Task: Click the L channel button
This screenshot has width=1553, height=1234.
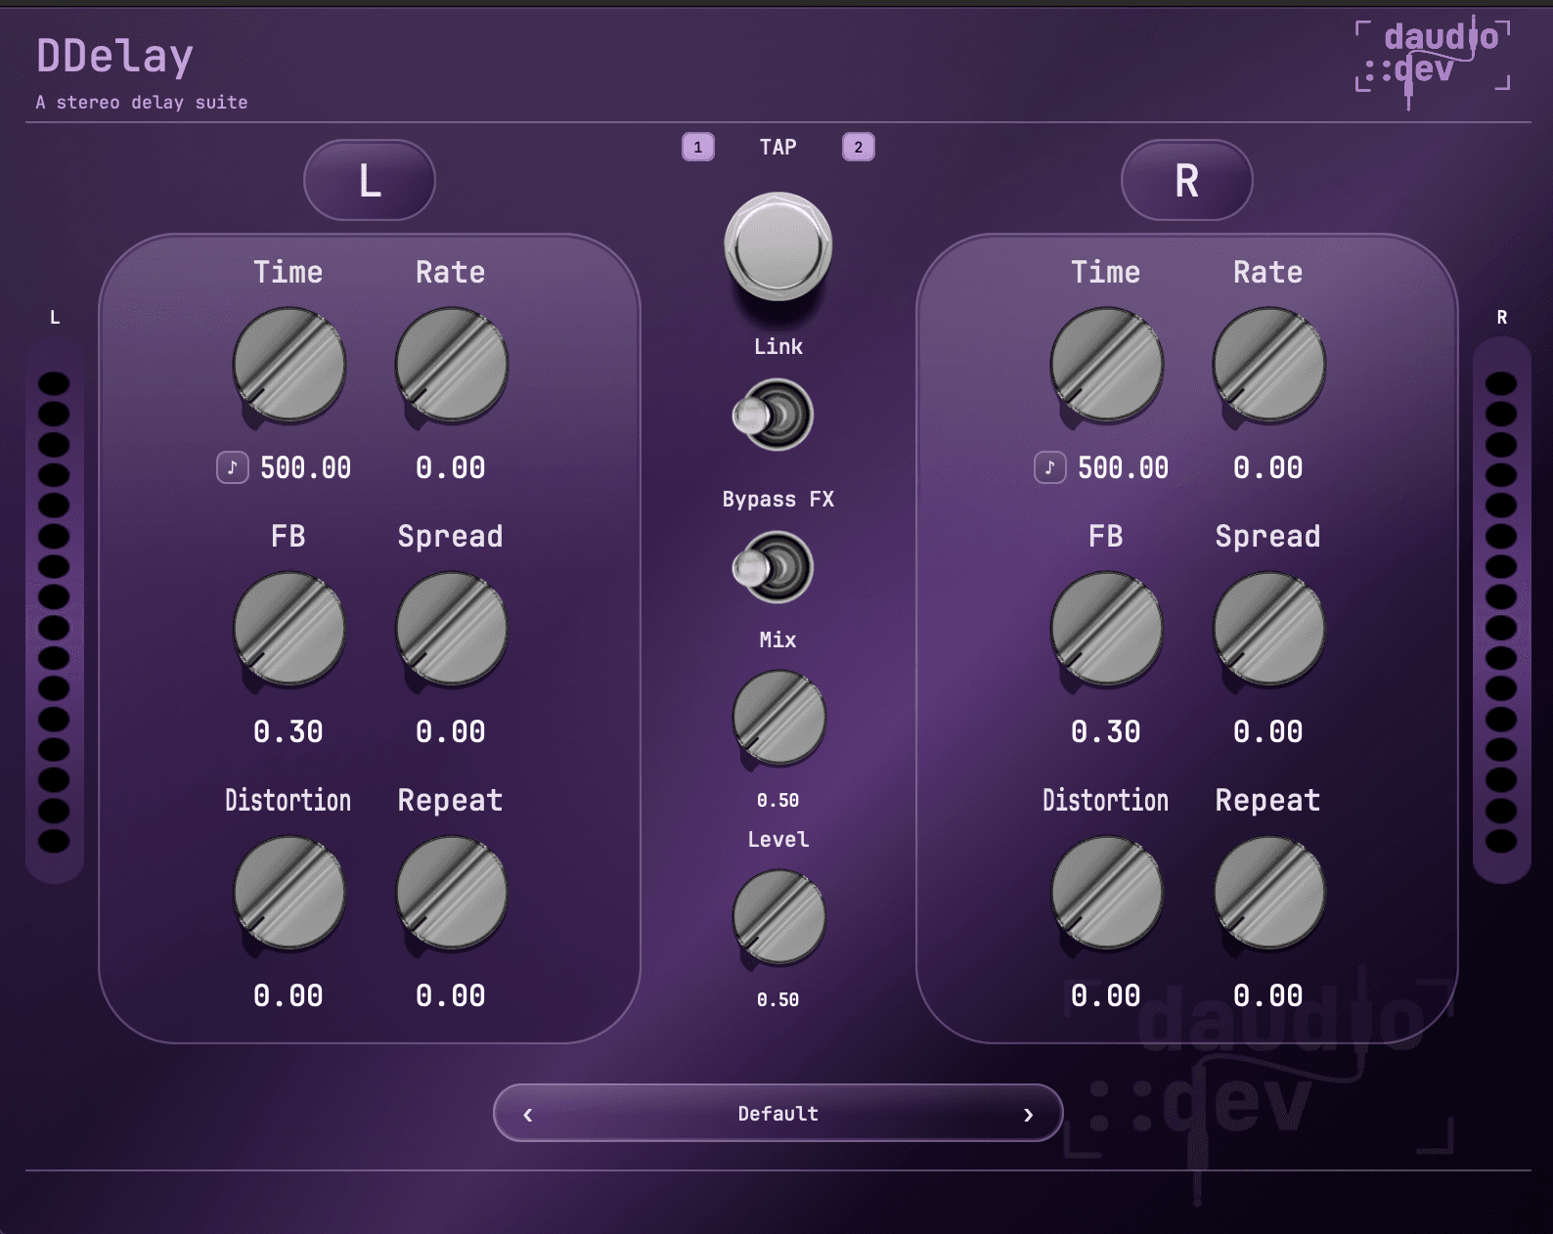Action: coord(370,180)
